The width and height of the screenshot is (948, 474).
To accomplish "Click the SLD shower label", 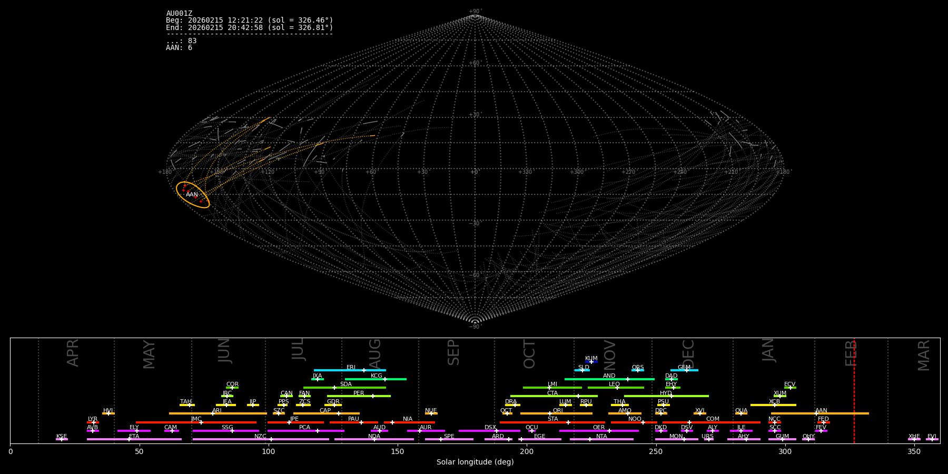I will point(584,368).
